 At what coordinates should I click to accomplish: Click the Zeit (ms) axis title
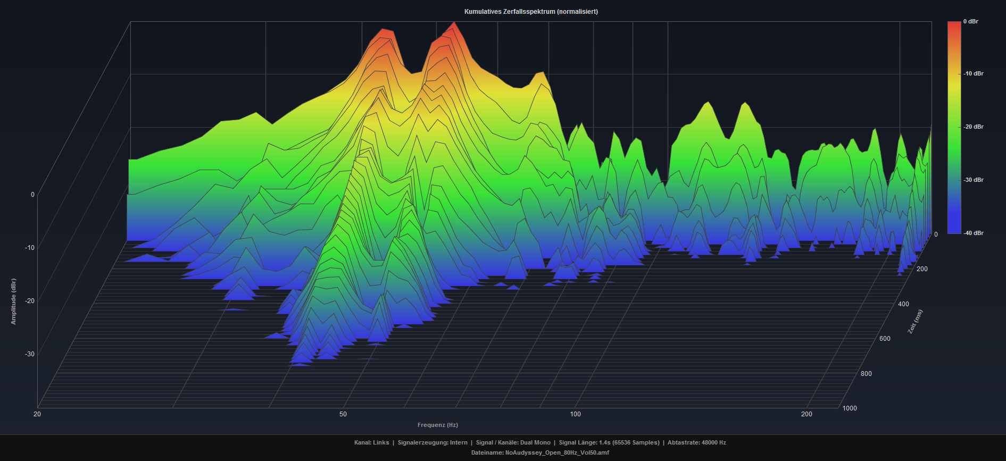tap(915, 322)
